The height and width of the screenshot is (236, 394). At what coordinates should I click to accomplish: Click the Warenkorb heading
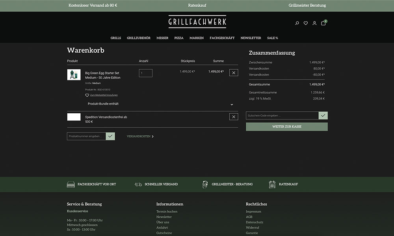85,50
